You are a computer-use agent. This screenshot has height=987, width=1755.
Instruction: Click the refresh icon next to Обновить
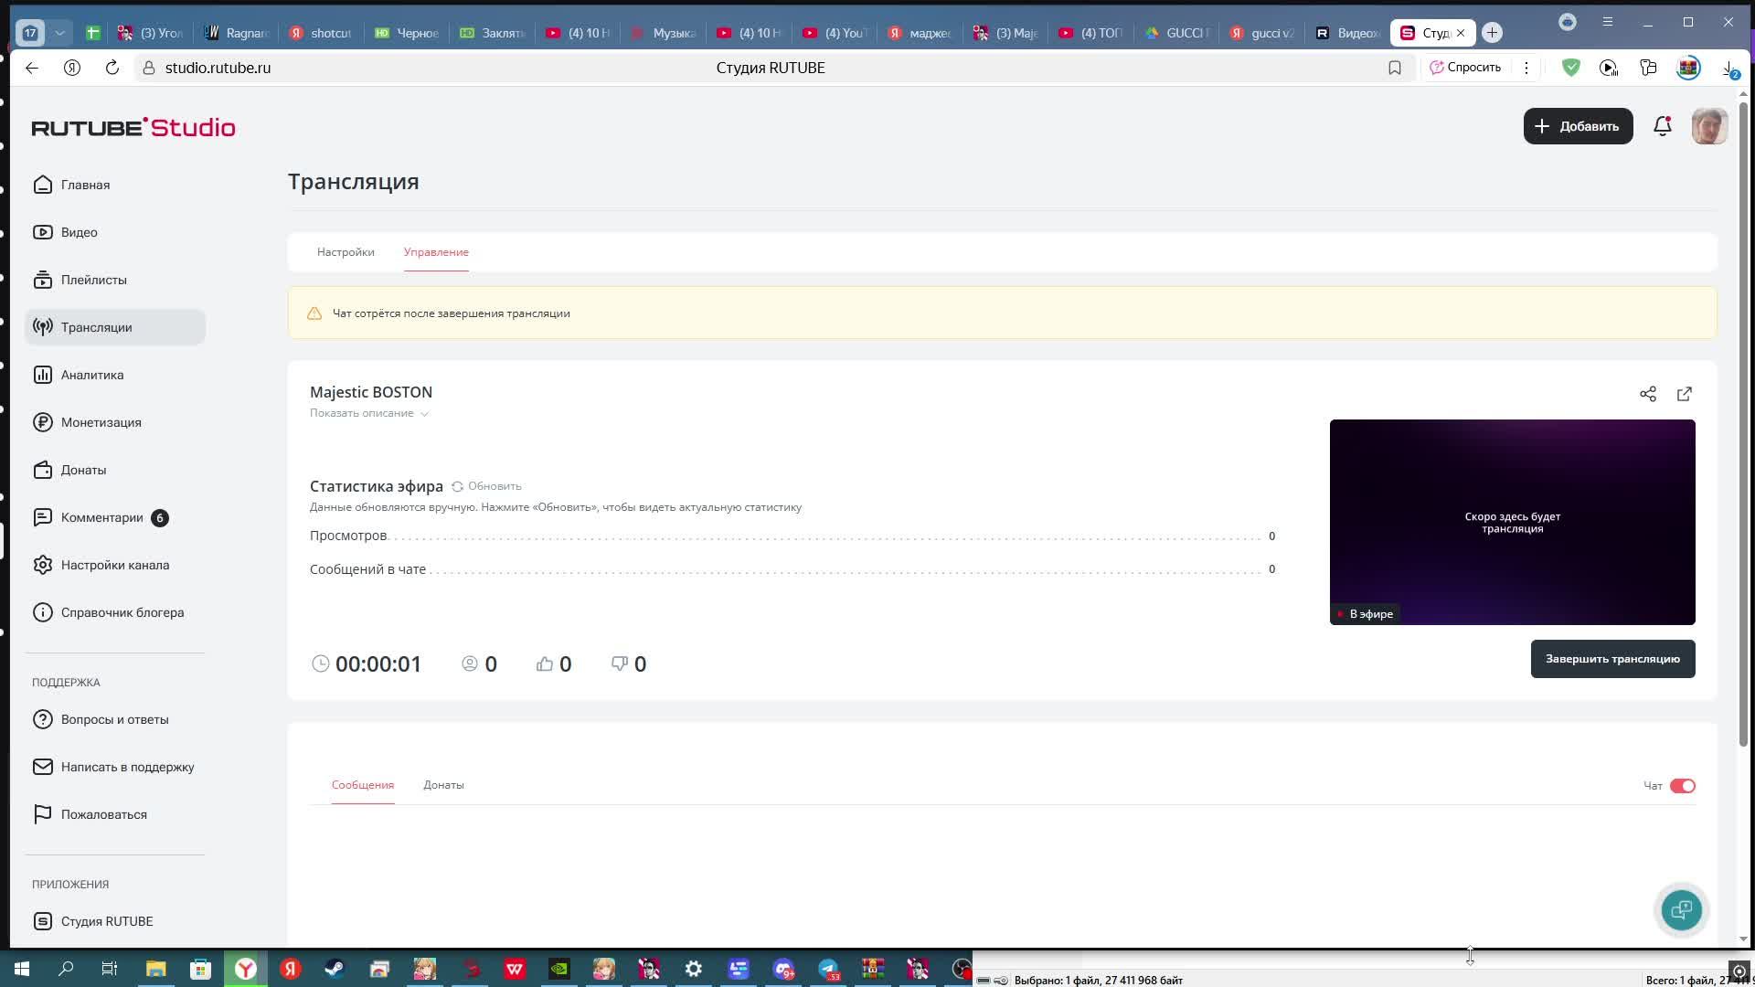(x=457, y=486)
